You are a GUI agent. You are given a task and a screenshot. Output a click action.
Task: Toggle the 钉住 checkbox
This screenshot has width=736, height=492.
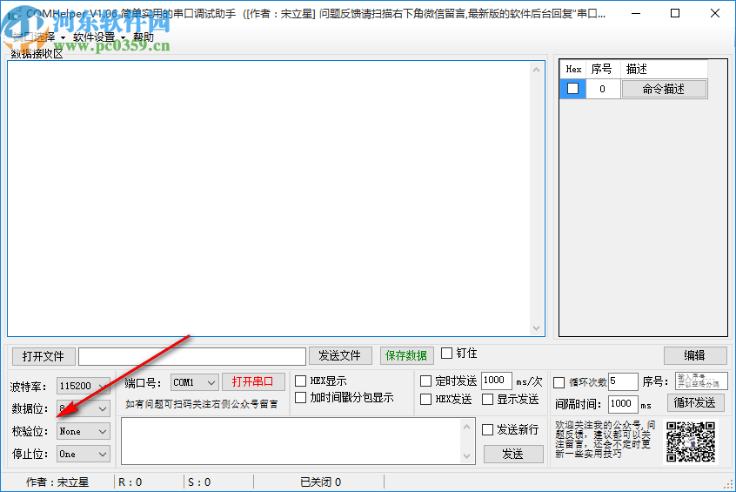447,353
